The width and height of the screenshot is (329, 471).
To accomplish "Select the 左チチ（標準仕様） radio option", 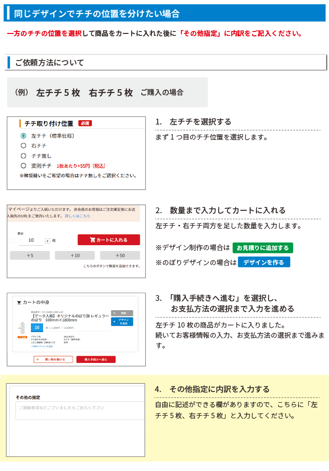I will coord(23,136).
